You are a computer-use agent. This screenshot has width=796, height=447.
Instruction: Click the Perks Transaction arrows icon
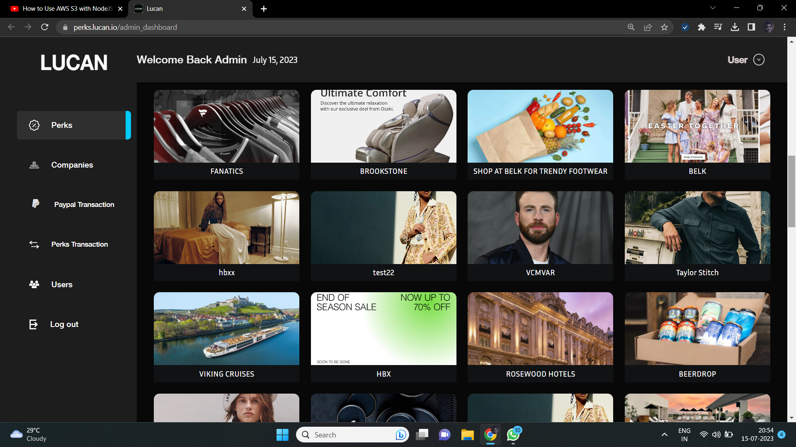point(34,244)
